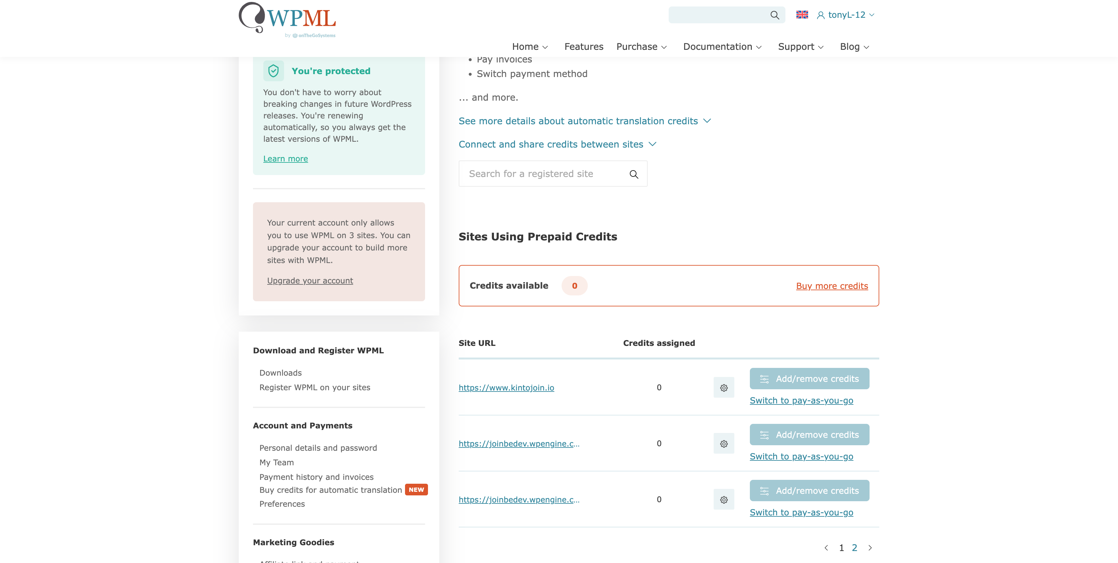Click the user profile icon beside tonyL-12
The image size is (1118, 563).
[820, 15]
